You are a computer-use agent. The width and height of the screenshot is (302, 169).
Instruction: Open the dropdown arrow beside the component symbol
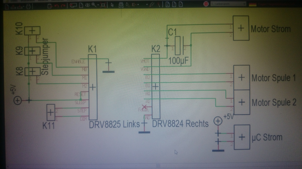[138, 5]
